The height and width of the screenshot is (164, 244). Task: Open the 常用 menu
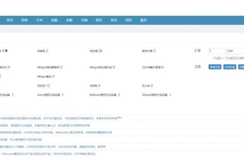click(10, 20)
